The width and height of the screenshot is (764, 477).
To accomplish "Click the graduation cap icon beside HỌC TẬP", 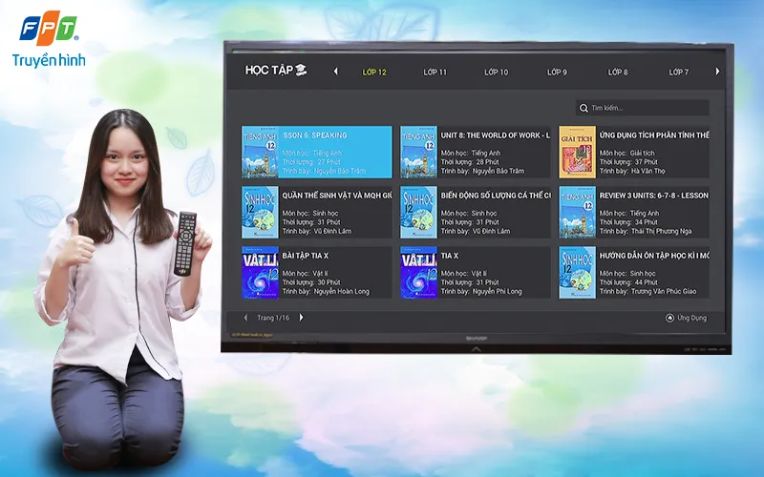I will point(301,71).
